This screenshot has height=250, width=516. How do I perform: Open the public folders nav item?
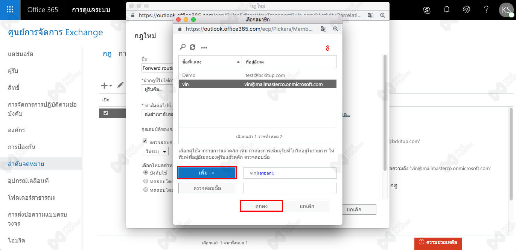(32, 197)
